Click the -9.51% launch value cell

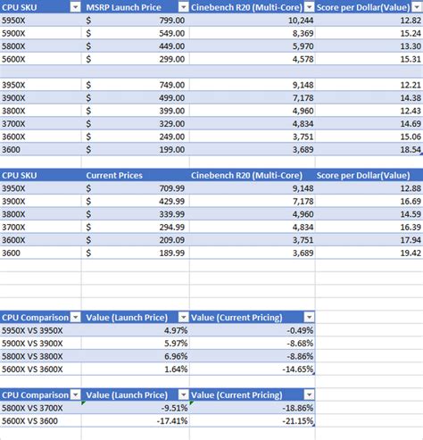(x=136, y=408)
